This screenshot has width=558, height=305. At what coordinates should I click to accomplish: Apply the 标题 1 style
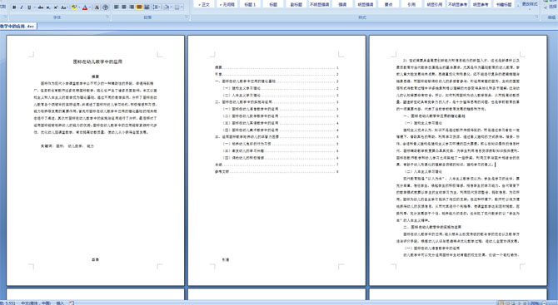(250, 5)
